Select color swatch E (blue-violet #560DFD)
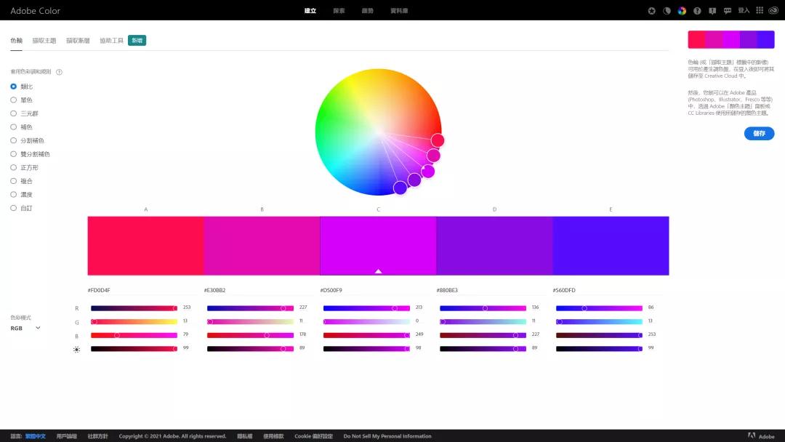Screen dimensions: 785x442 point(611,246)
